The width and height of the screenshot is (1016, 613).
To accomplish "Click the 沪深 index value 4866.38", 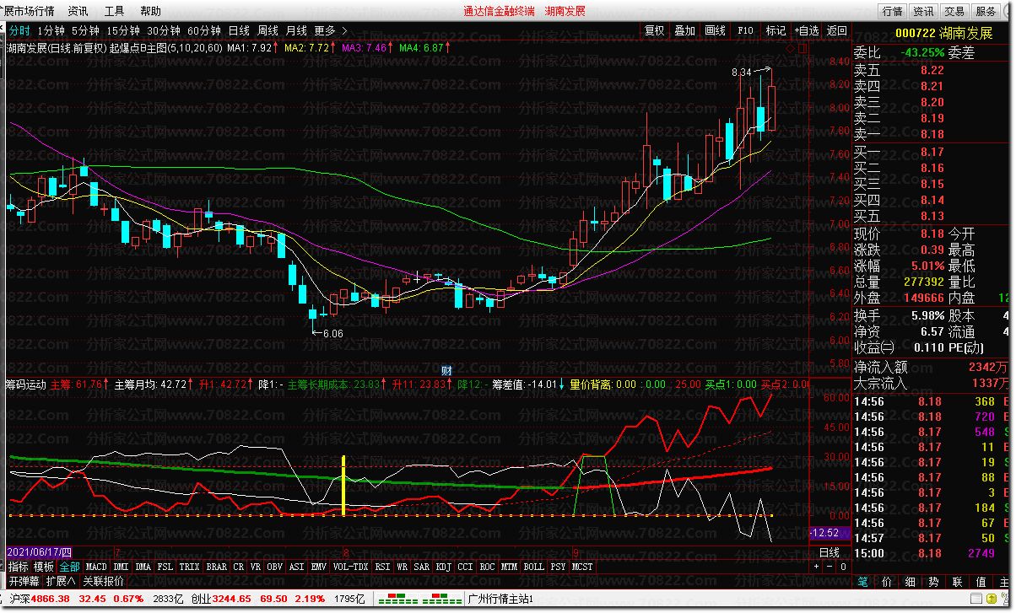I will pyautogui.click(x=51, y=599).
